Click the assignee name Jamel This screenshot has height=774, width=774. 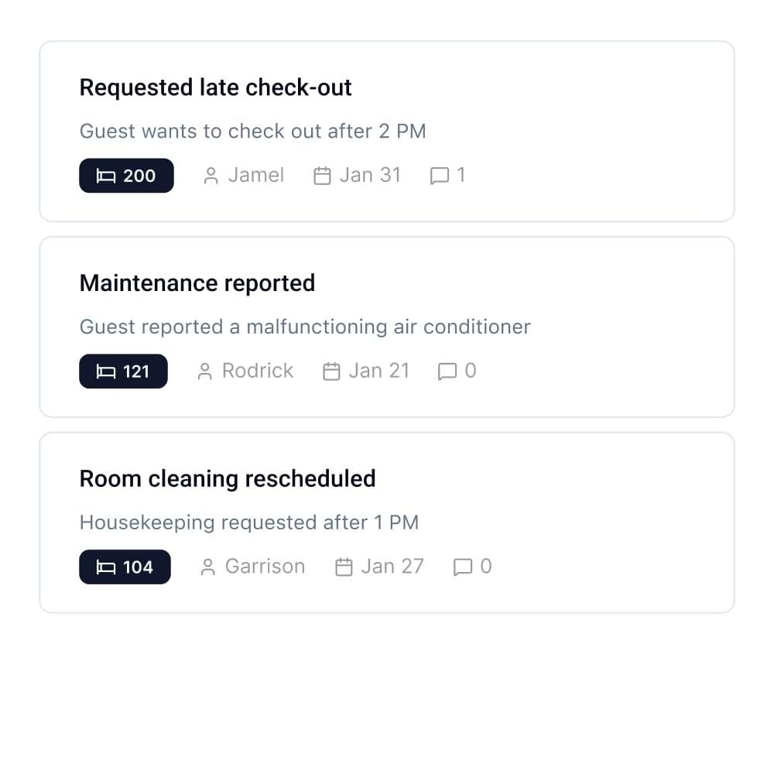click(255, 175)
